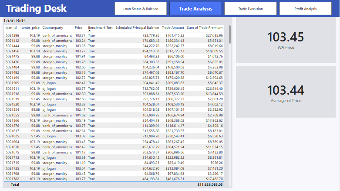340x191 pixels.
Task: Sort by loan_id column header
Action: (11, 27)
